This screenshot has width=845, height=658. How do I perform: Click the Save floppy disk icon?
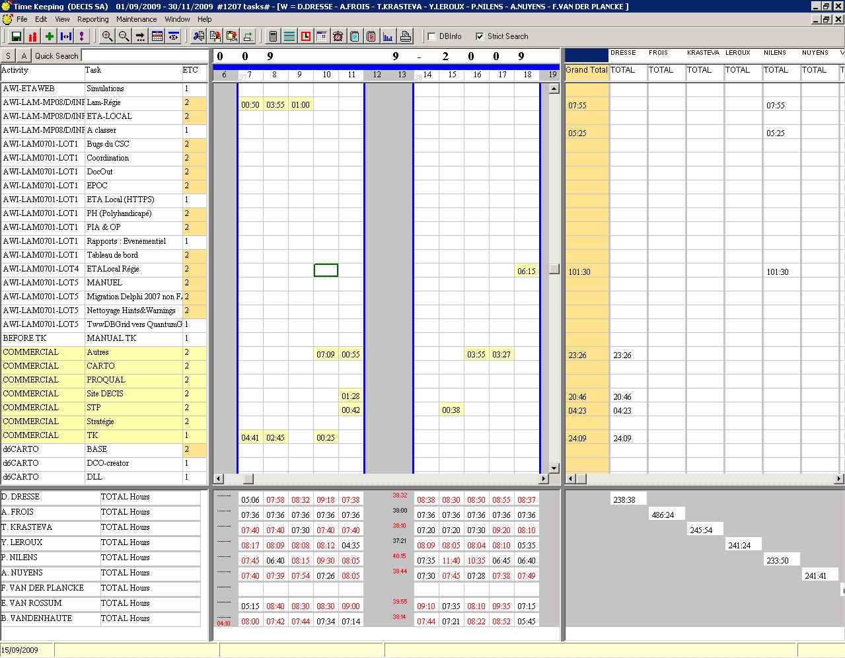(17, 36)
